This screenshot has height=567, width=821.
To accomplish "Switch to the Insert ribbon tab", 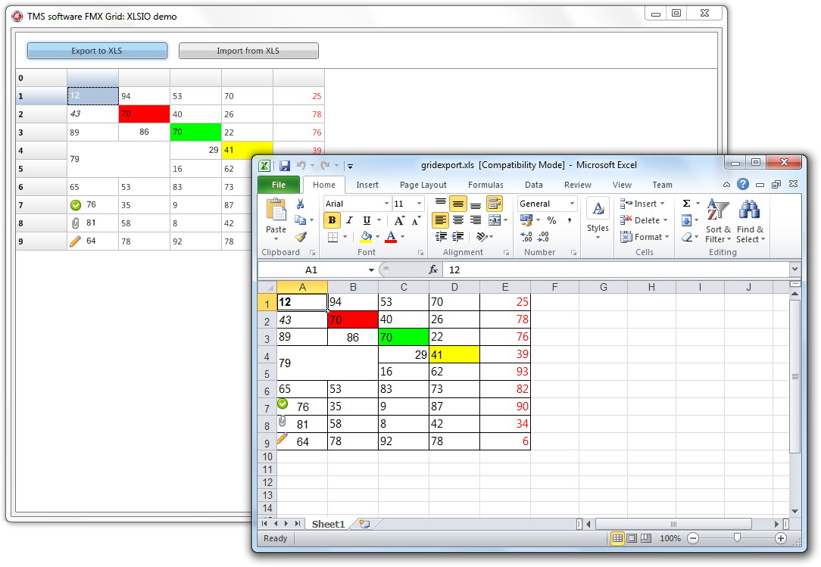I will coord(367,185).
